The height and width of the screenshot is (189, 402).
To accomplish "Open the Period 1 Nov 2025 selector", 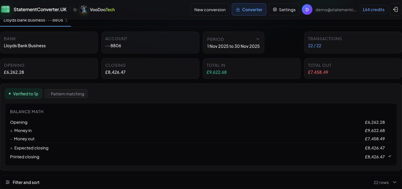I will [233, 42].
